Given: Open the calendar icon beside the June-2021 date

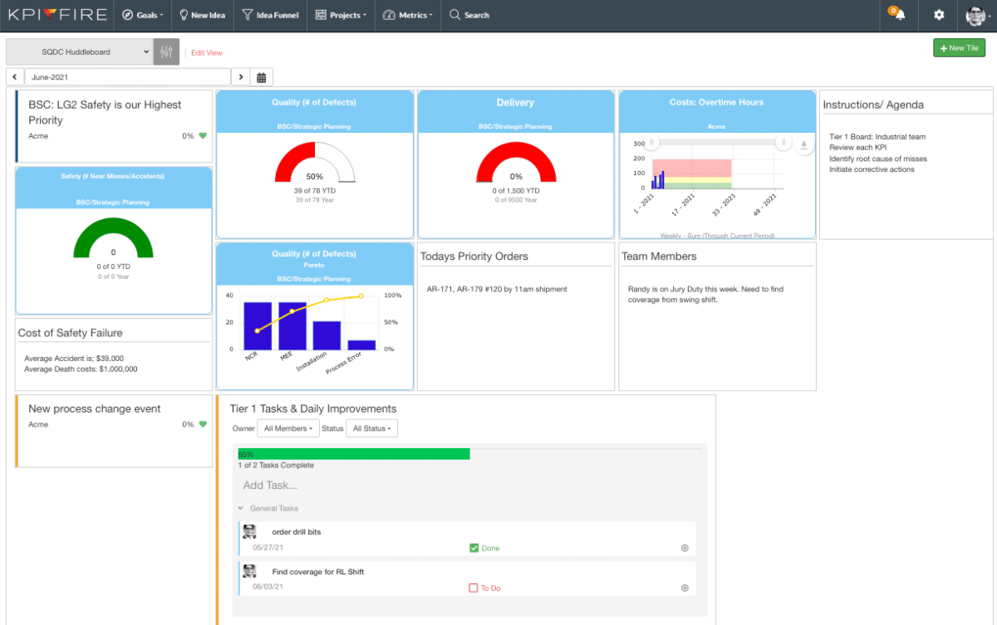Looking at the screenshot, I should (x=261, y=76).
